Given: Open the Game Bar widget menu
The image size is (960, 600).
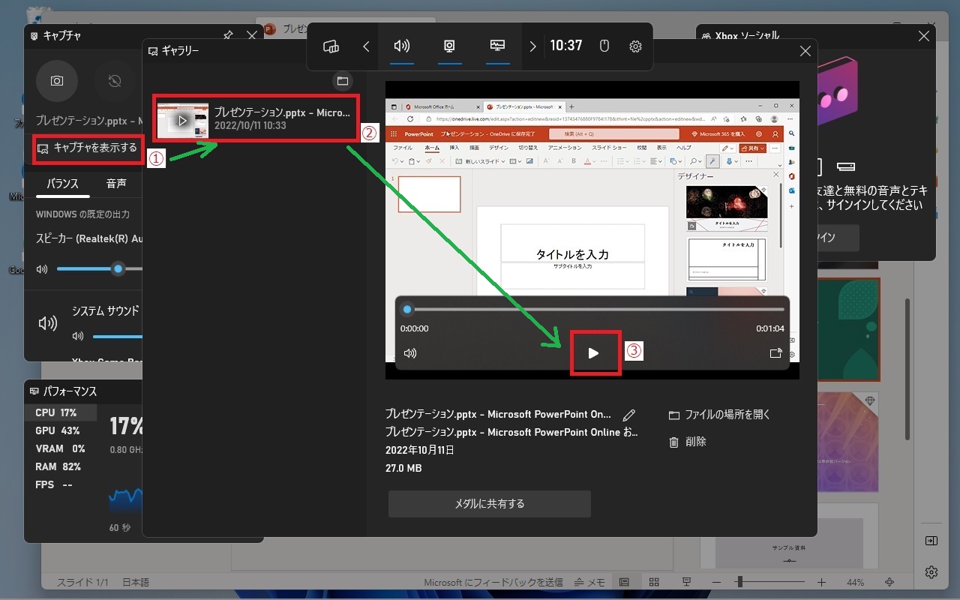Looking at the screenshot, I should click(x=331, y=46).
